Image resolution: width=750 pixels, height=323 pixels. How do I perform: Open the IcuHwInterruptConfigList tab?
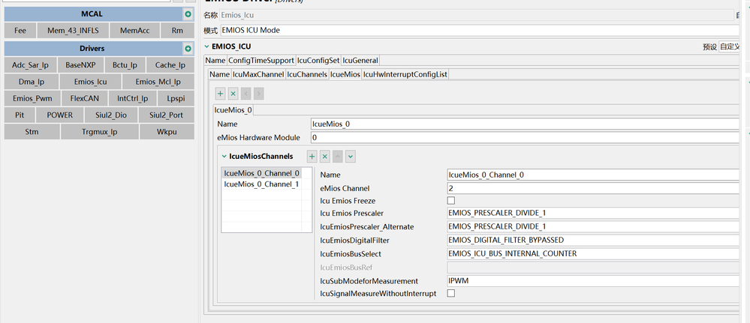[x=405, y=74]
